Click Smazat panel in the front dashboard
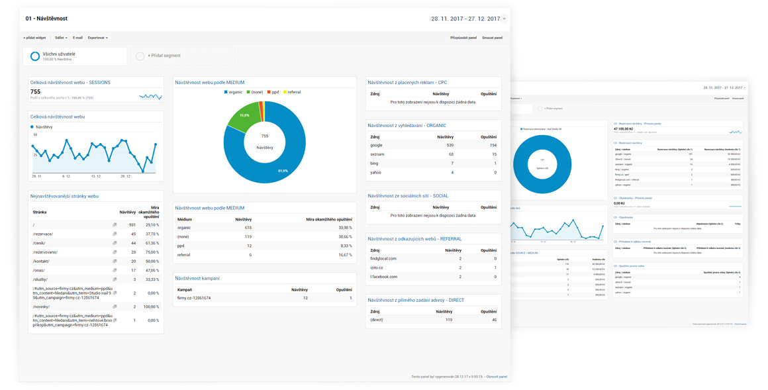768x390 pixels. [x=492, y=38]
